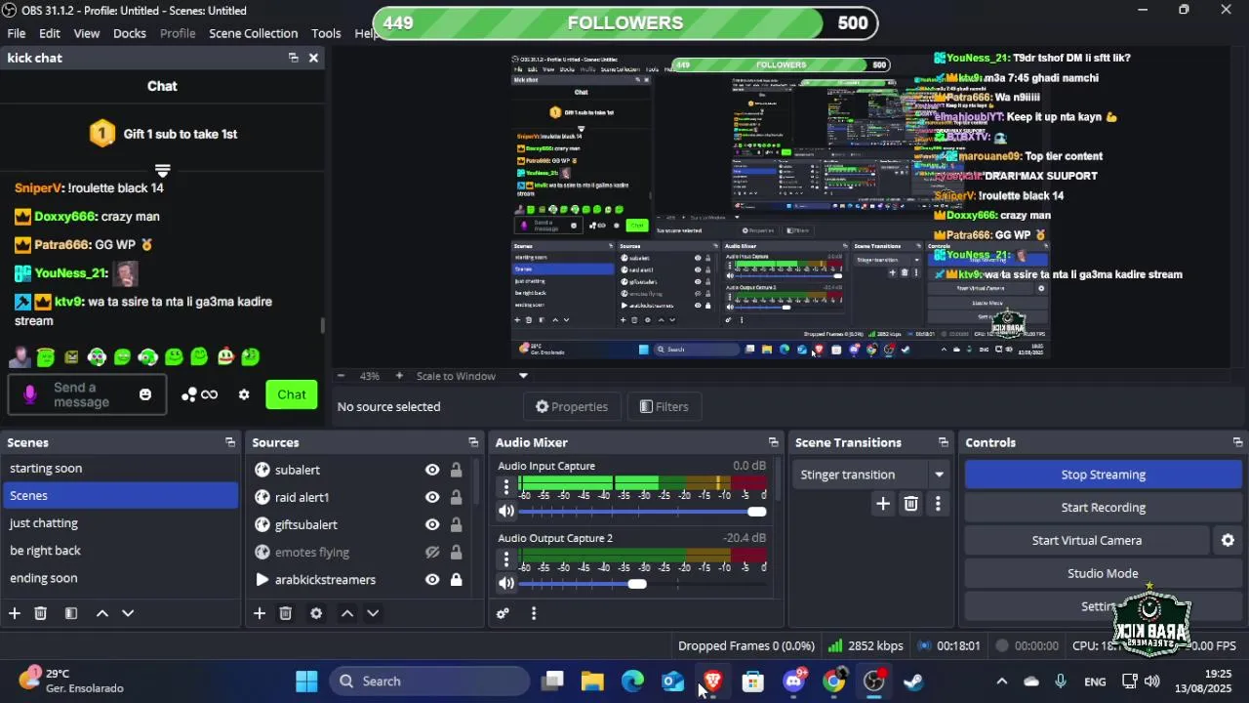
Task: Remove selected scene with trash icon
Action: 41,613
